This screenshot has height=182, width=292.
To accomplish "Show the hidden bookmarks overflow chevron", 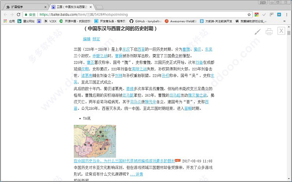I will click(x=284, y=21).
